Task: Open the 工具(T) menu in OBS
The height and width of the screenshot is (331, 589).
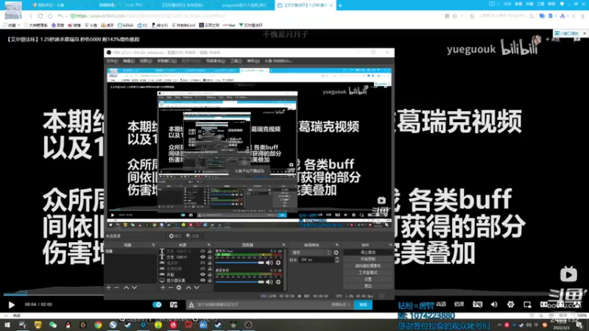Action: coord(236,61)
